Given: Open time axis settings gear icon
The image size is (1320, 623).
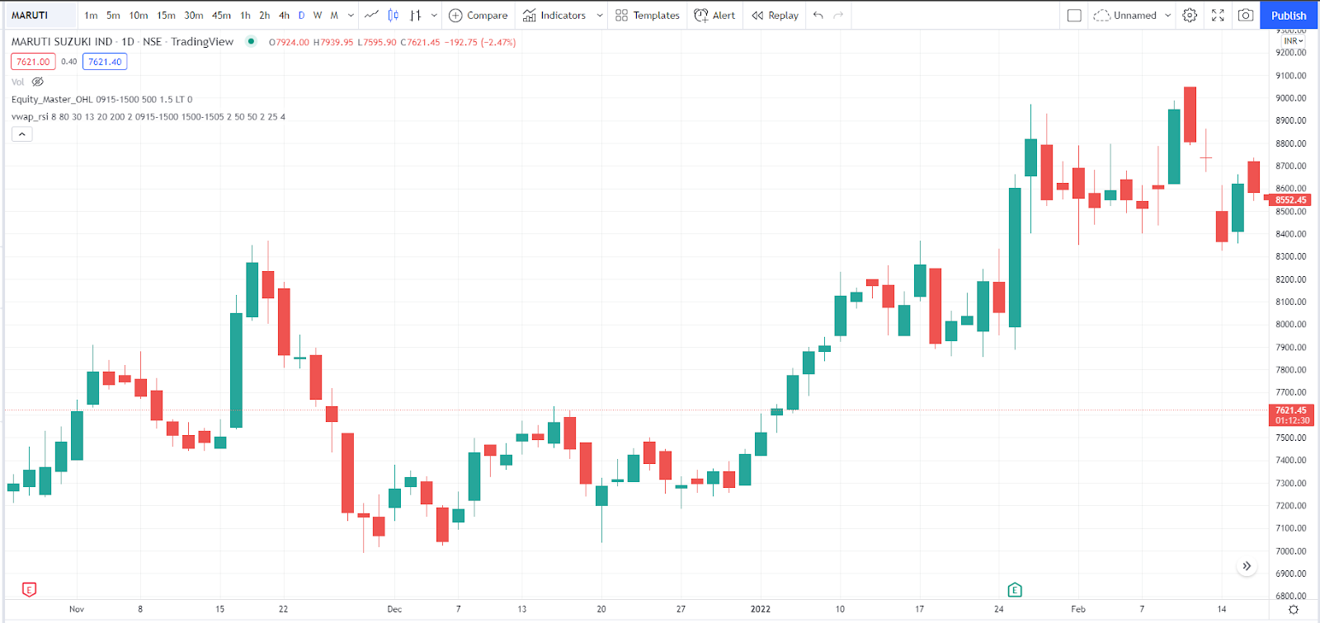Looking at the screenshot, I should (x=1294, y=610).
